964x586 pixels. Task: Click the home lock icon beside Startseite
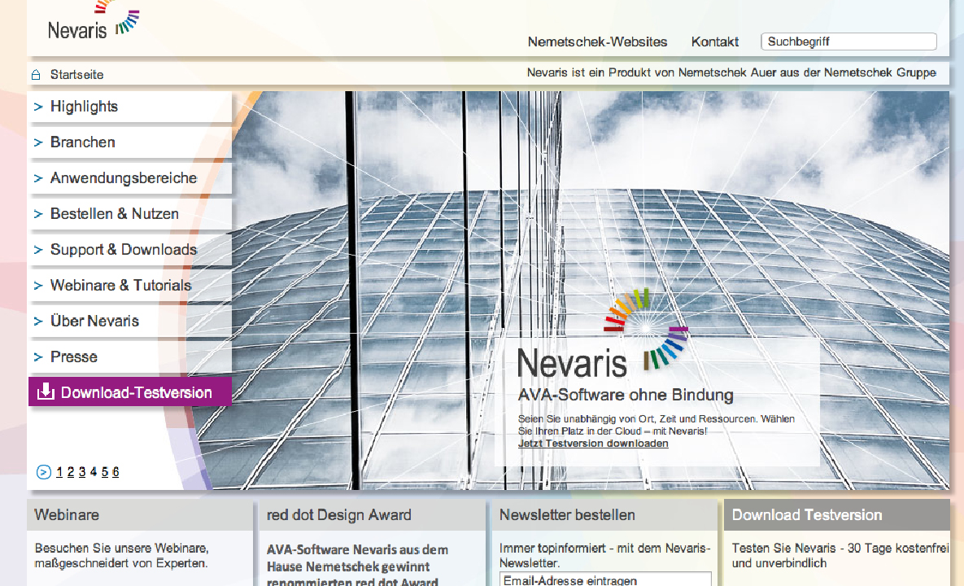[36, 74]
